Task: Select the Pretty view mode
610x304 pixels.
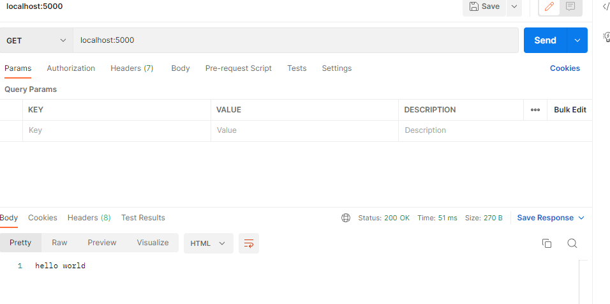Action: point(20,243)
